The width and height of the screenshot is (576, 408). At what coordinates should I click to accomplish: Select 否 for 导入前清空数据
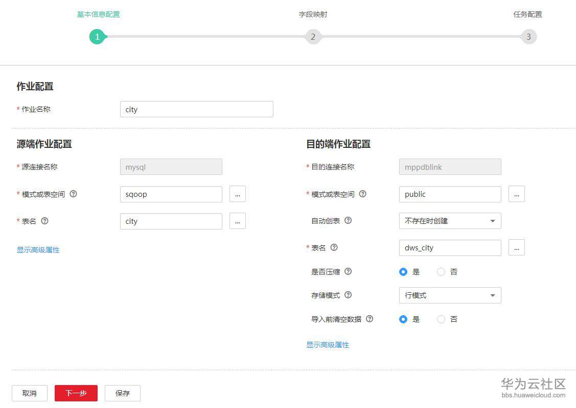click(441, 319)
